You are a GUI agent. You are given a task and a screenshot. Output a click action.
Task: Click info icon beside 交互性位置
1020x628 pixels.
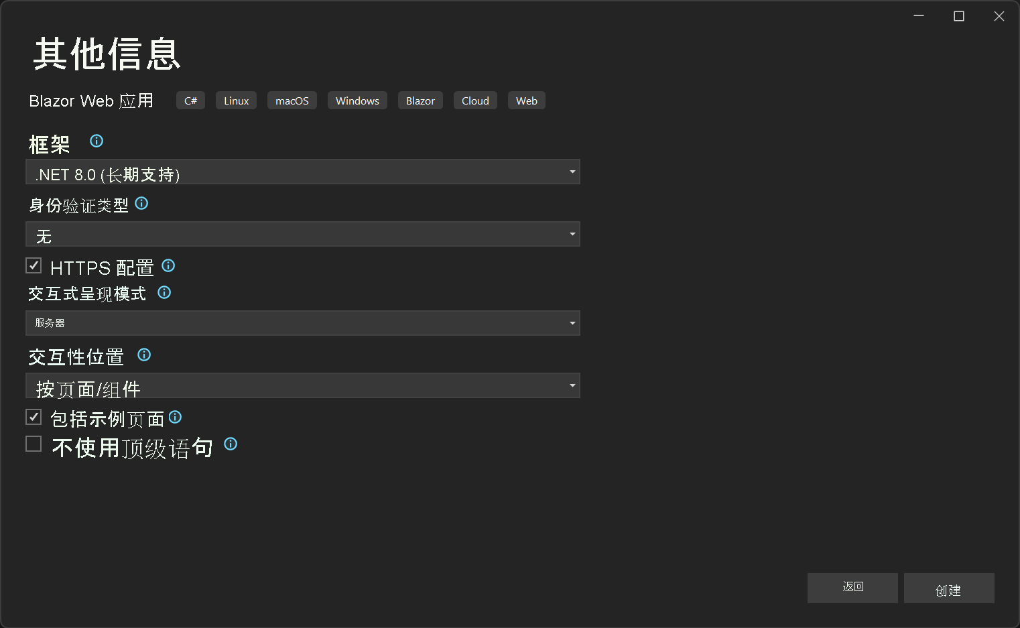coord(144,355)
